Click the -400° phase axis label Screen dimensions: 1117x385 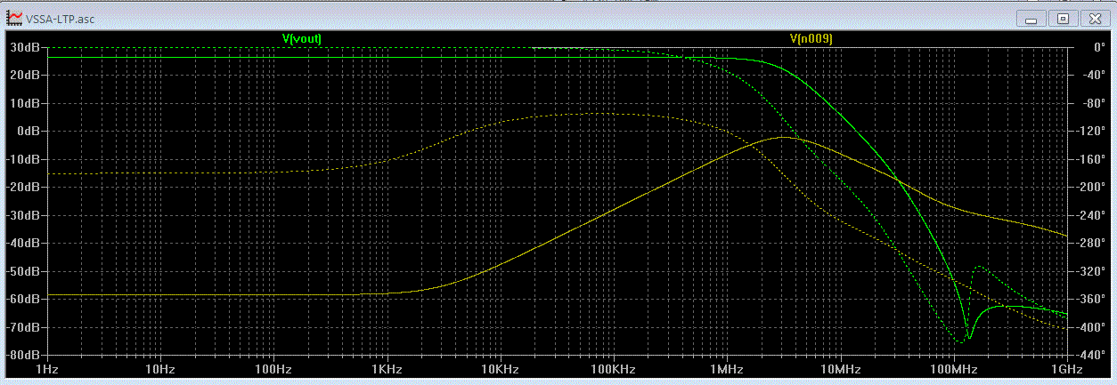pos(1090,327)
